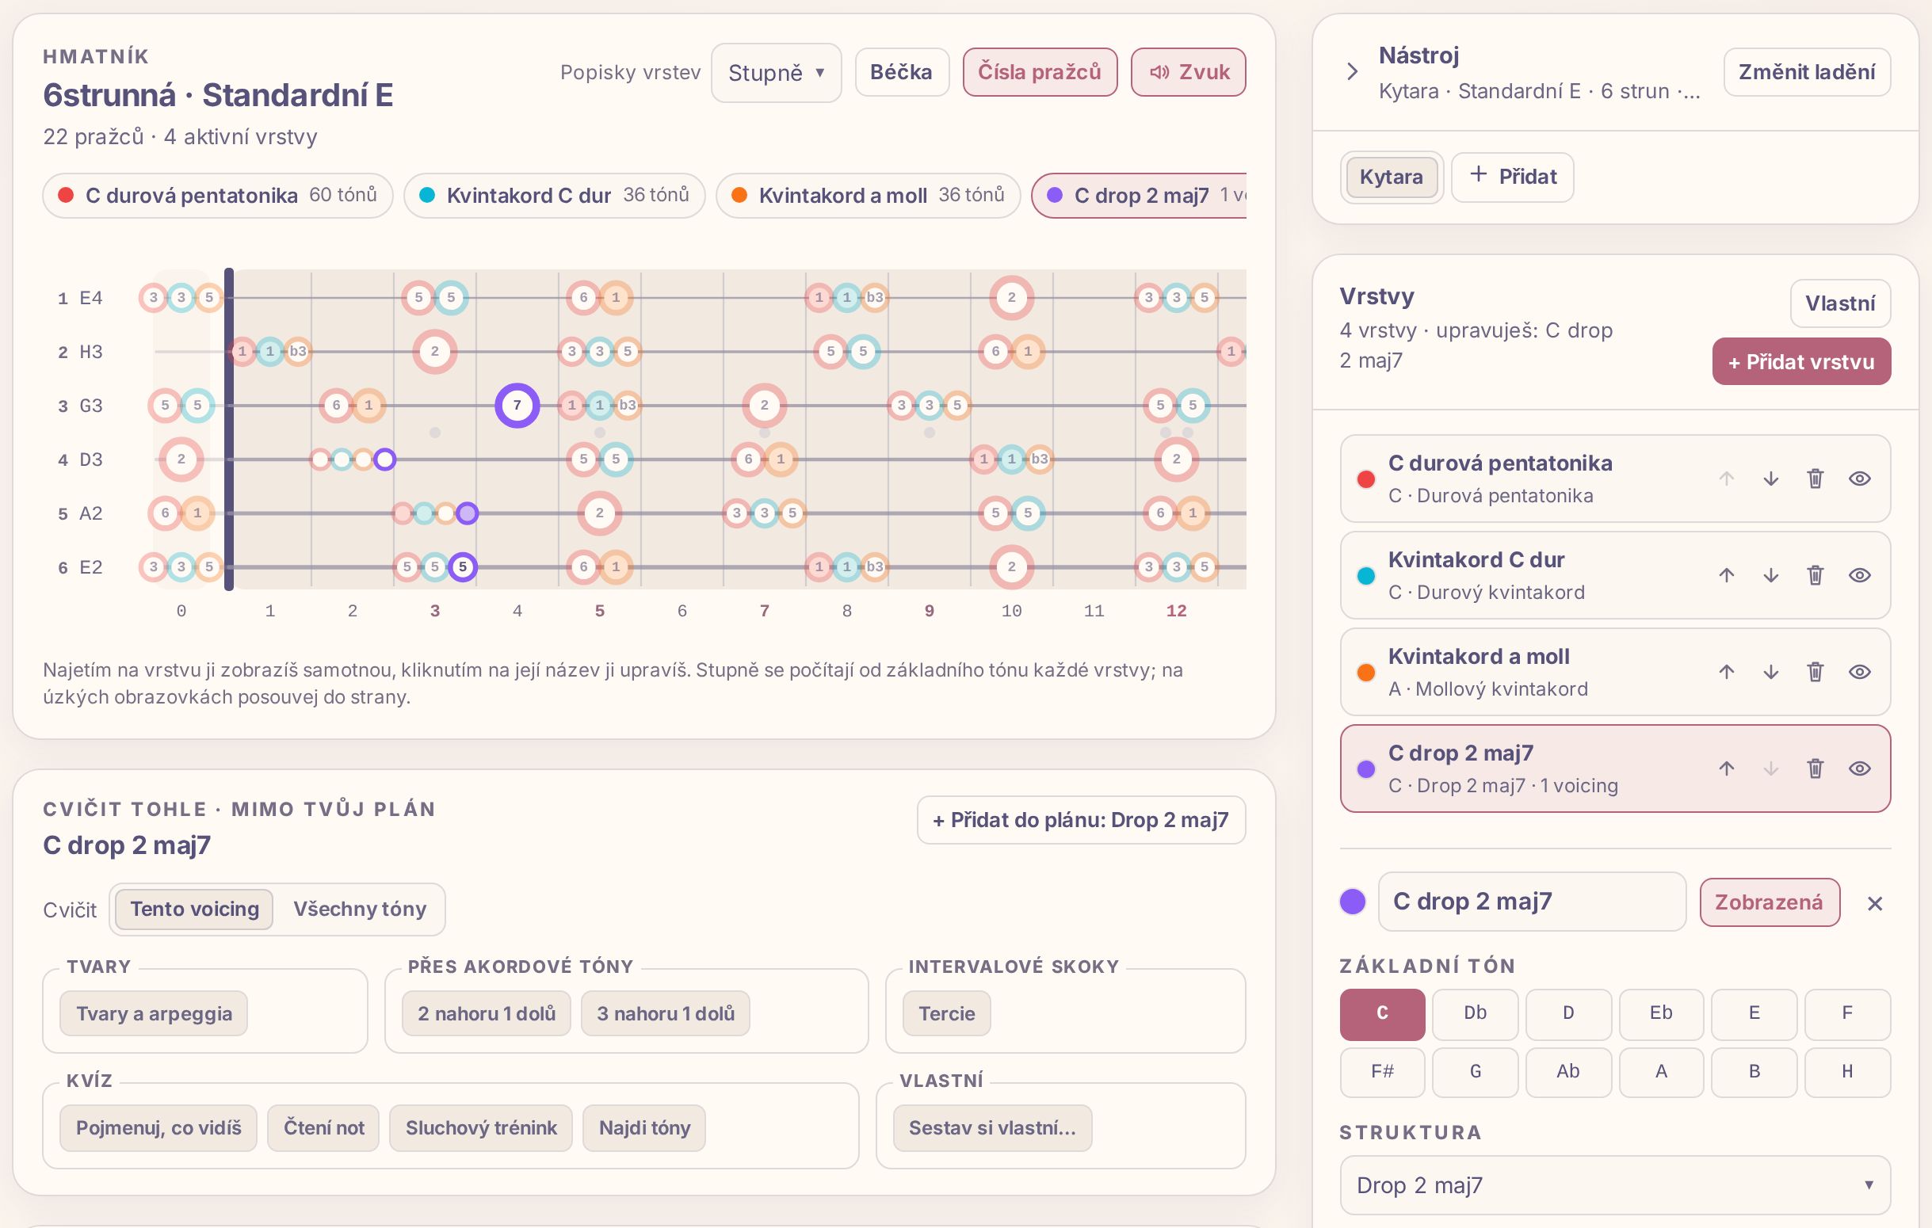Open the Sluchový trénink quiz
1932x1228 pixels.
[x=480, y=1128]
